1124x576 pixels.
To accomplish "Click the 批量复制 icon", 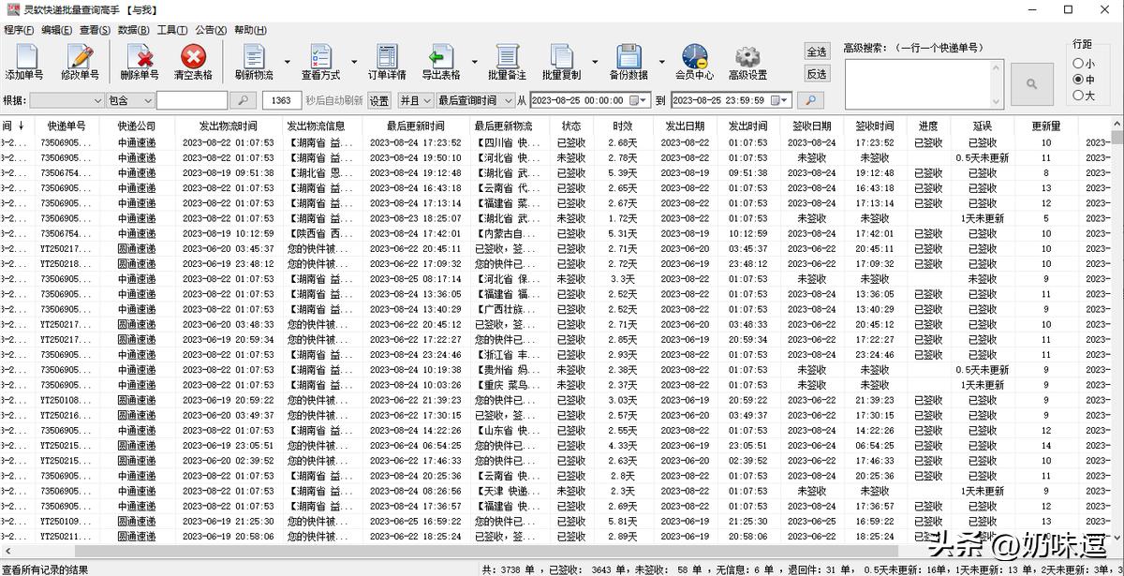I will 561,62.
